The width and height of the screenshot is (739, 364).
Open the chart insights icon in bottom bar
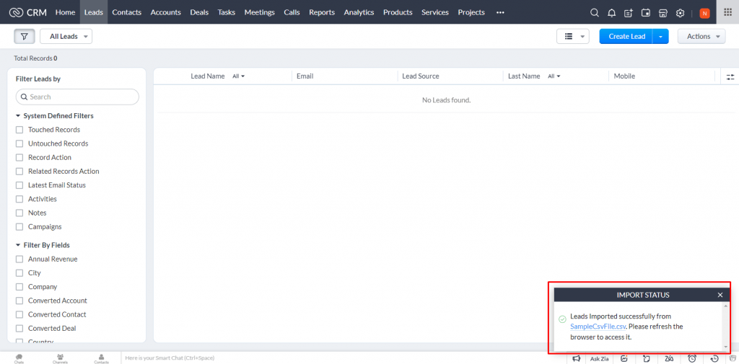[624, 359]
